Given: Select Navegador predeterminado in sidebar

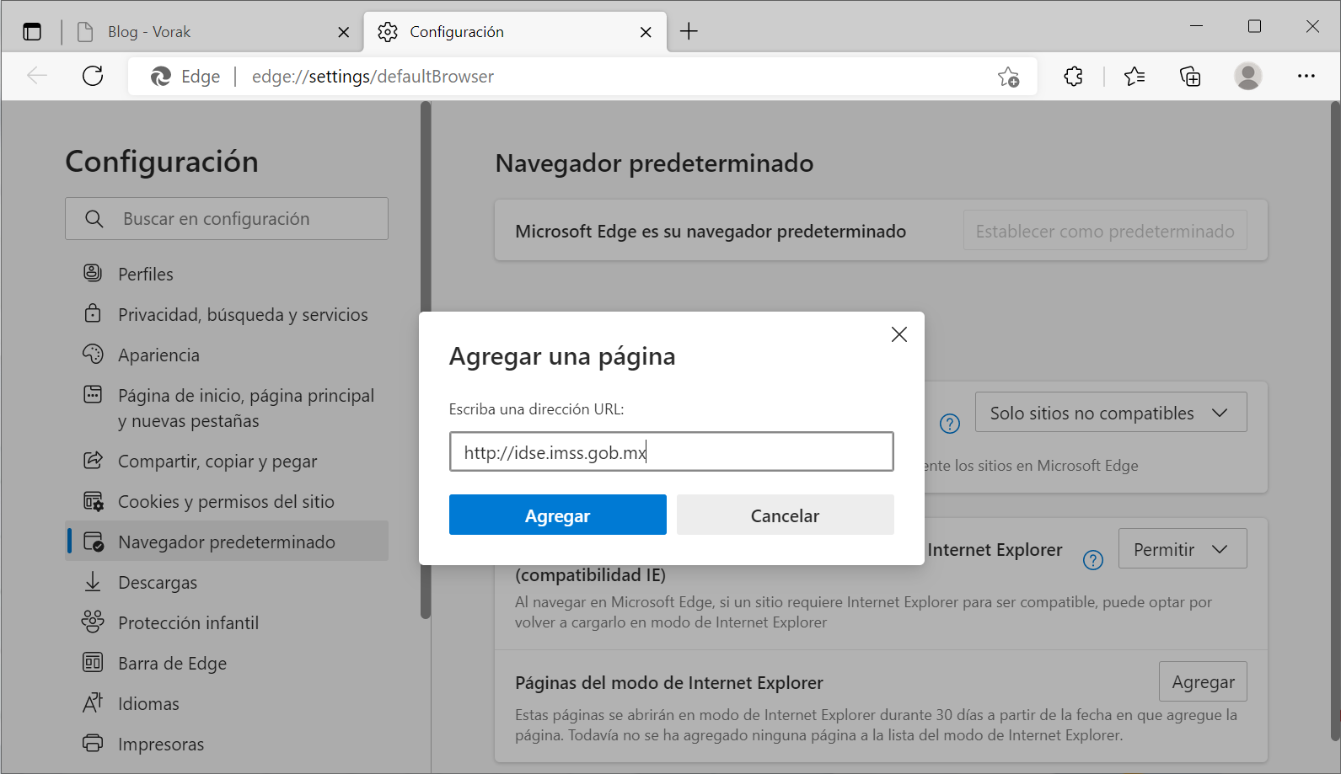Looking at the screenshot, I should coord(227,542).
